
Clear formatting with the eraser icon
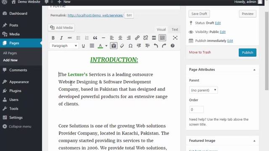pyautogui.click(x=122, y=46)
